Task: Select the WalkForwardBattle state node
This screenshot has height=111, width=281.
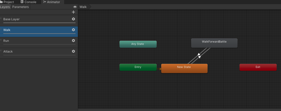Action: 214,43
